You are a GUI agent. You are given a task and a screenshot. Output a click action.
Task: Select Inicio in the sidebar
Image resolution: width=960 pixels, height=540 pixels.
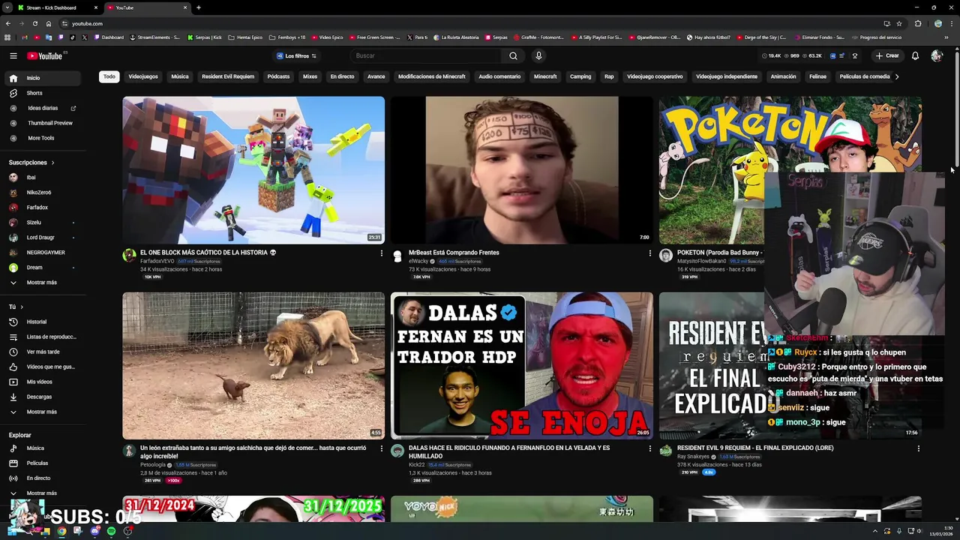click(42, 78)
